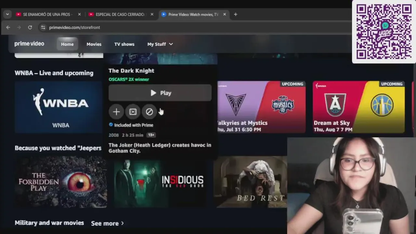Open the tab search dropdown arrow
Viewport: 416px width, 234px height.
click(7, 14)
